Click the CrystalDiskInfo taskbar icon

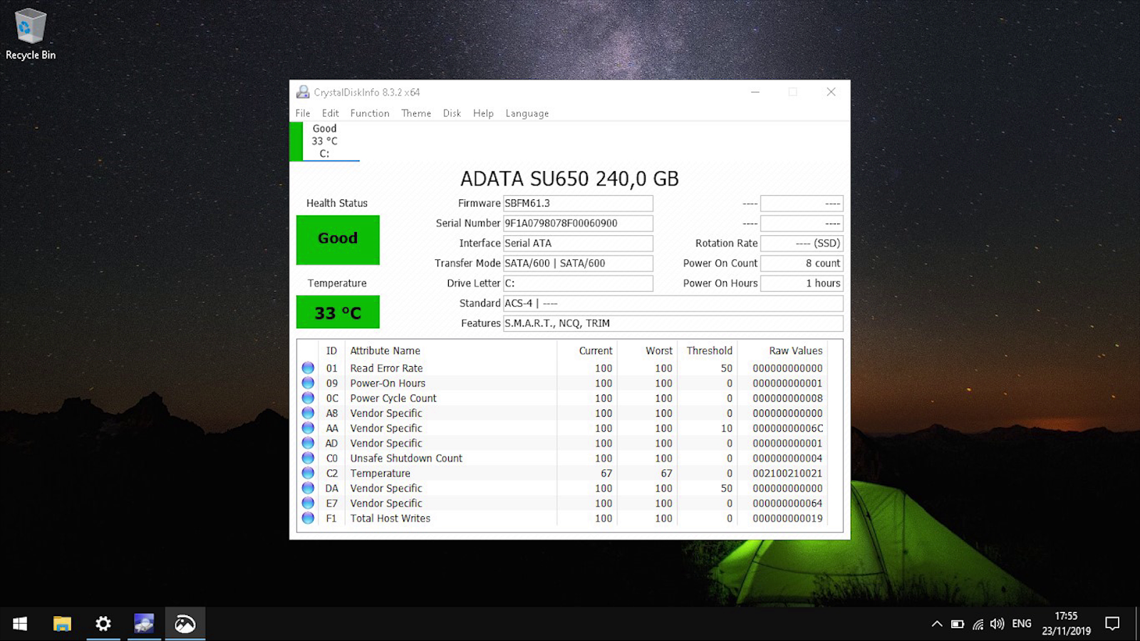coord(144,624)
